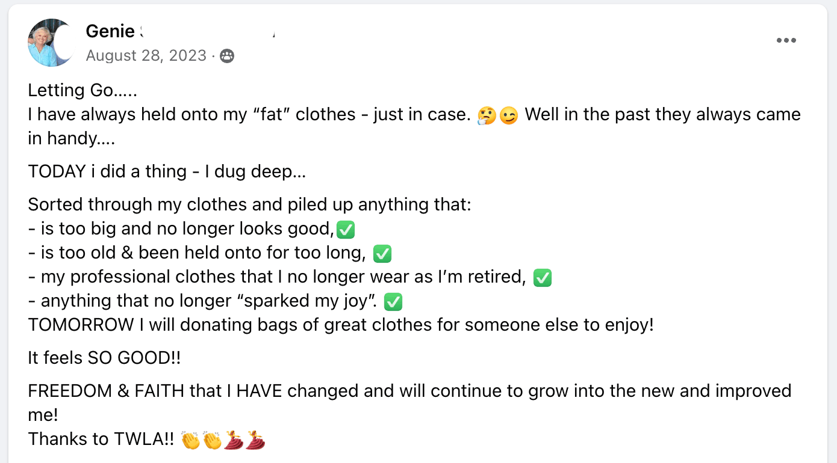Click the thinking face emoji

487,115
